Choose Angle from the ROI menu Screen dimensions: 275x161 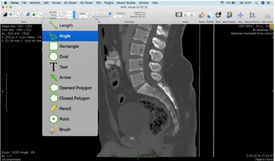[x=70, y=36]
